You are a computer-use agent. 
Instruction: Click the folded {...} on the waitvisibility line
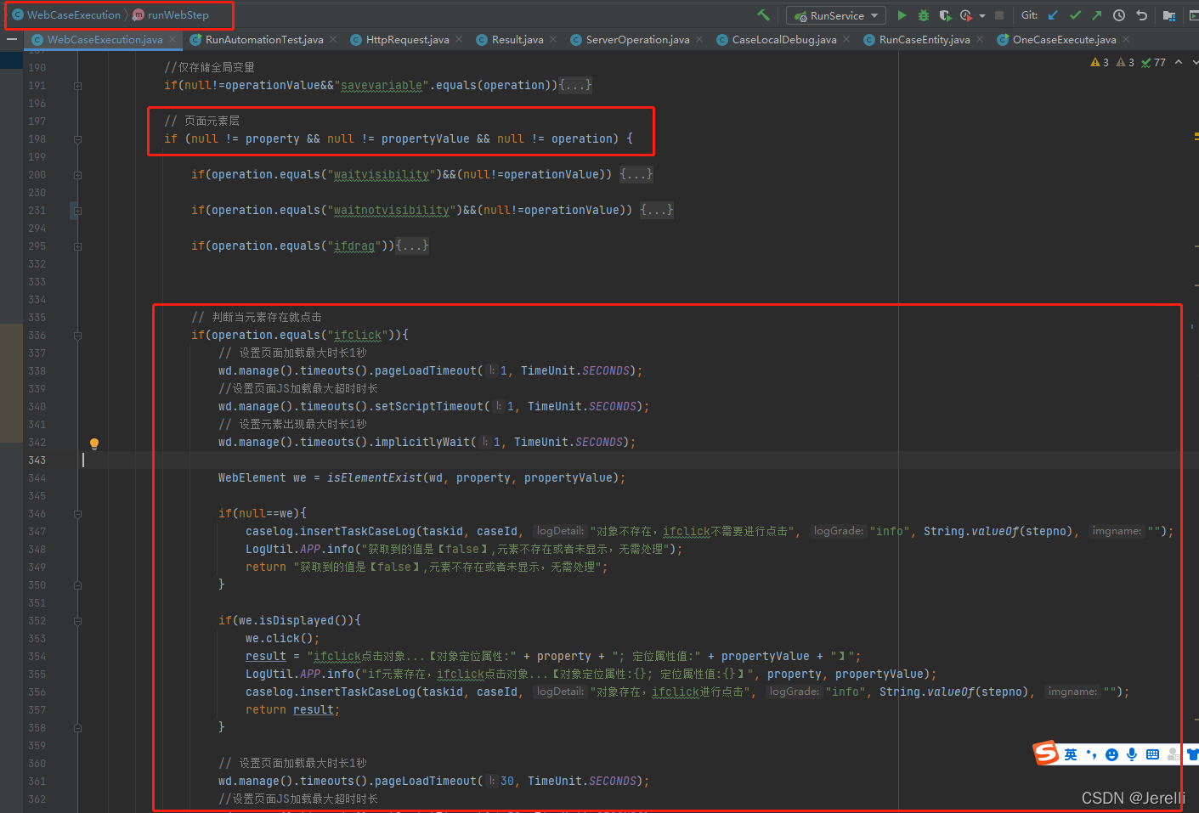pyautogui.click(x=636, y=174)
